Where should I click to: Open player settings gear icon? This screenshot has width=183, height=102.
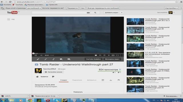(x=104, y=55)
